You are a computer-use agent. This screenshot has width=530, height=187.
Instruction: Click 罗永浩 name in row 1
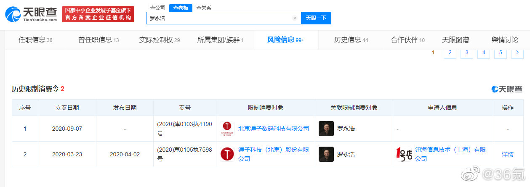point(346,129)
